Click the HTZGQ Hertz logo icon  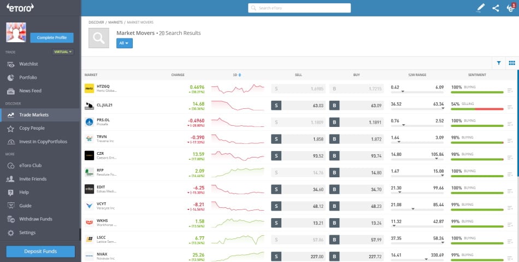(89, 89)
